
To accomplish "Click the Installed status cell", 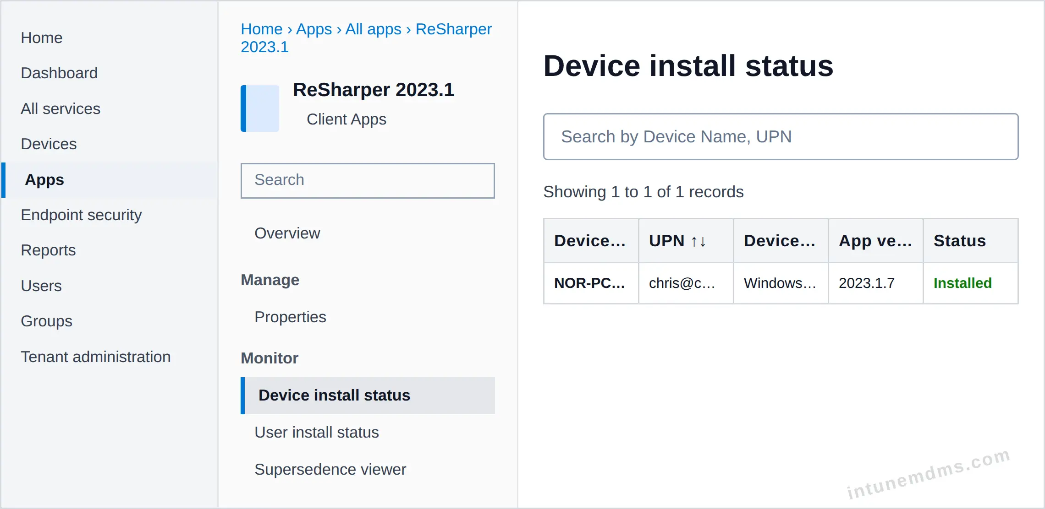I will (971, 283).
